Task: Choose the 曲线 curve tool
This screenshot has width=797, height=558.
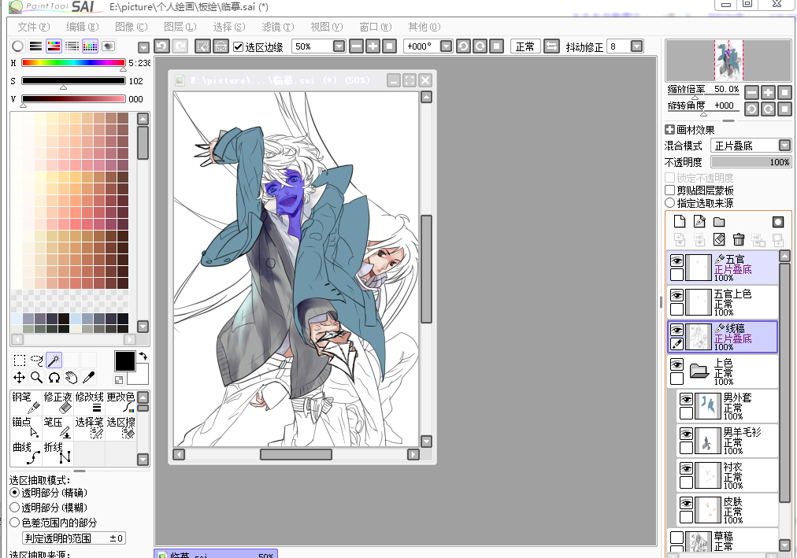Action: coord(25,453)
